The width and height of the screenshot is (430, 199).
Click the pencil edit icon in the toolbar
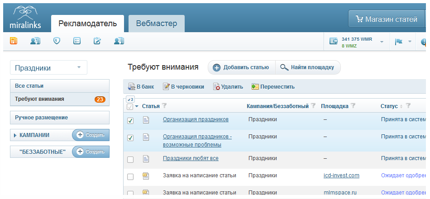(x=97, y=41)
